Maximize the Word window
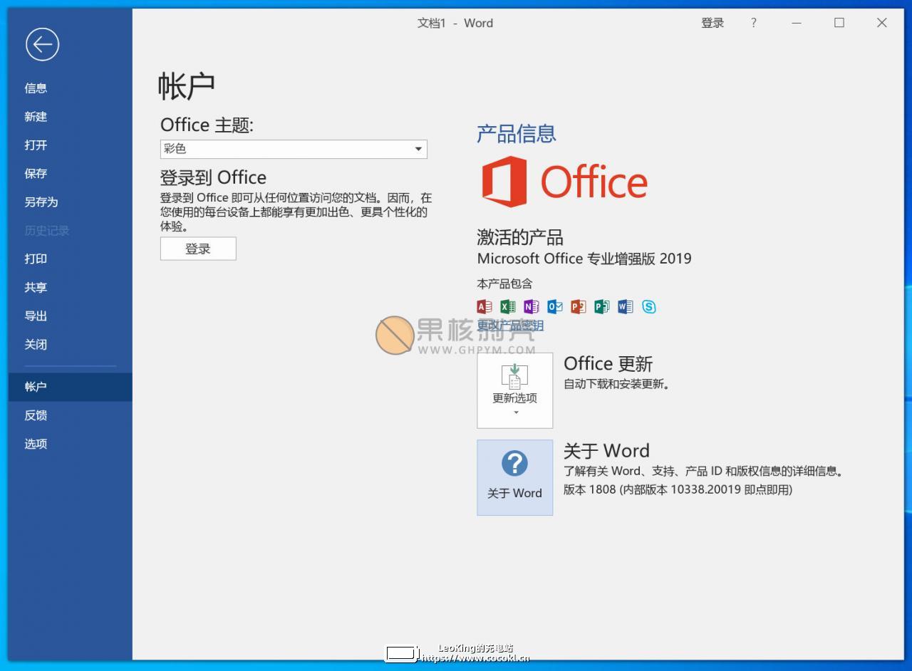 [839, 23]
